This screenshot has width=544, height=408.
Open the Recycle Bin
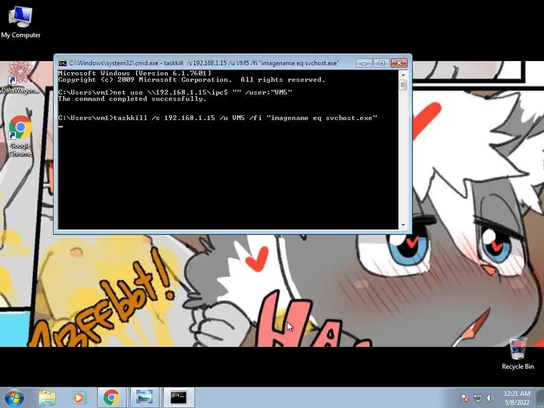click(x=517, y=353)
